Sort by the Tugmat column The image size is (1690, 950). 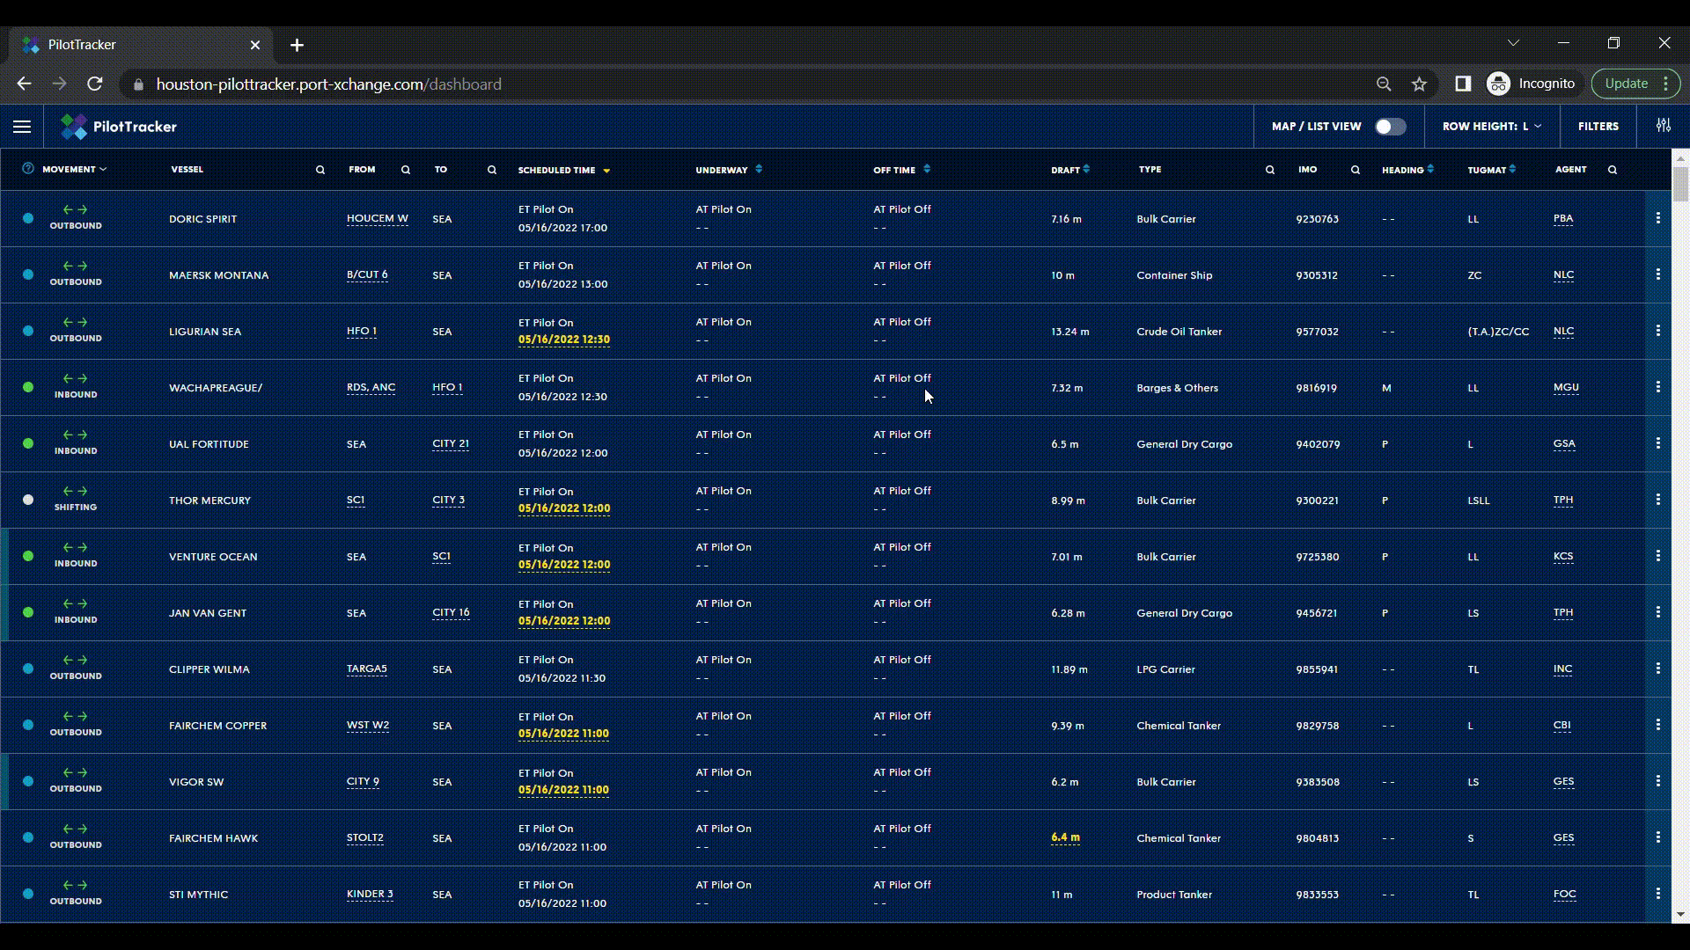coord(1512,169)
